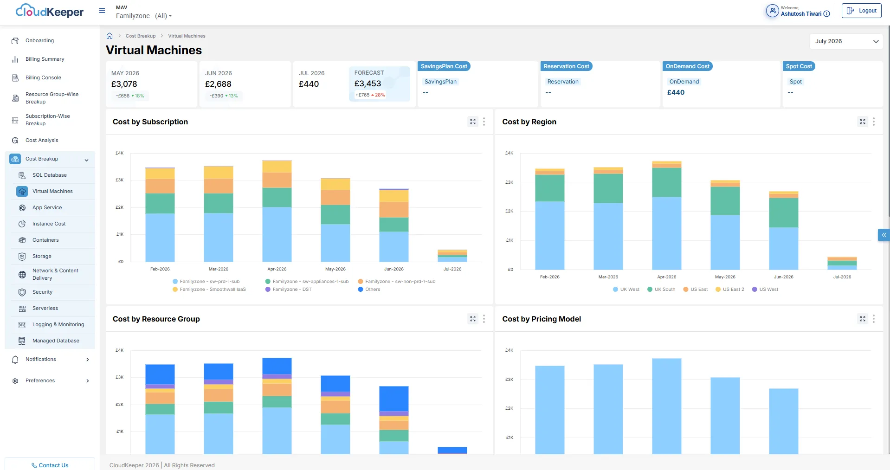Expand the Cost by Subscription chart fullscreen
The image size is (890, 470).
click(473, 122)
